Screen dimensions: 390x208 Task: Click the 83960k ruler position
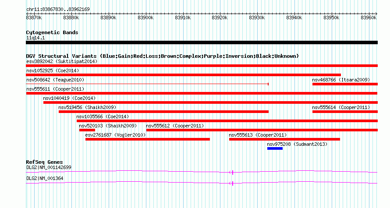point(369,18)
